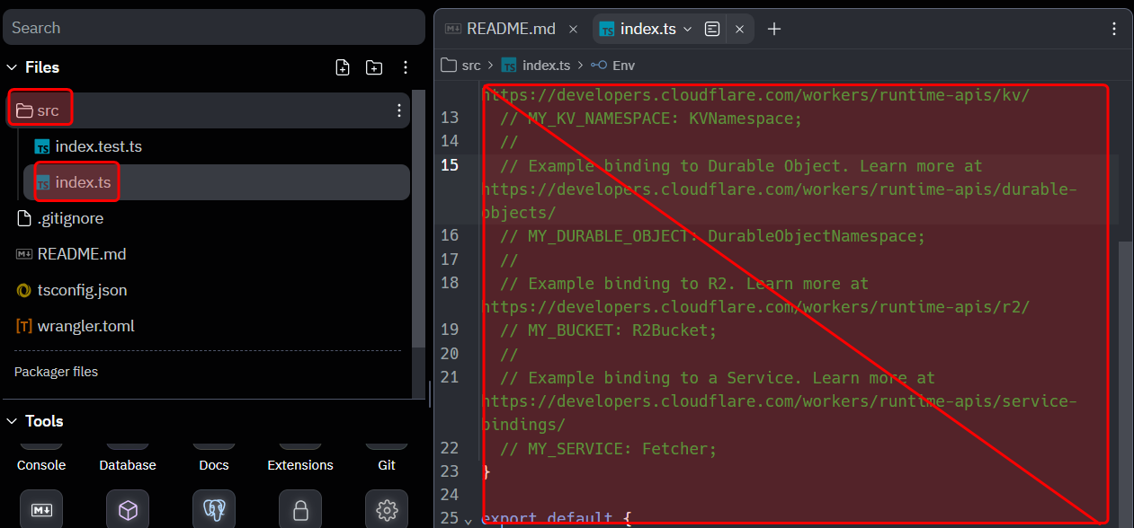Click the Search input field
The height and width of the screenshot is (528, 1134).
coord(214,28)
